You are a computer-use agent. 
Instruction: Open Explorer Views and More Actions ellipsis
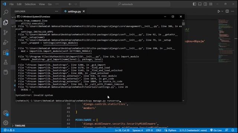(x=57, y=11)
